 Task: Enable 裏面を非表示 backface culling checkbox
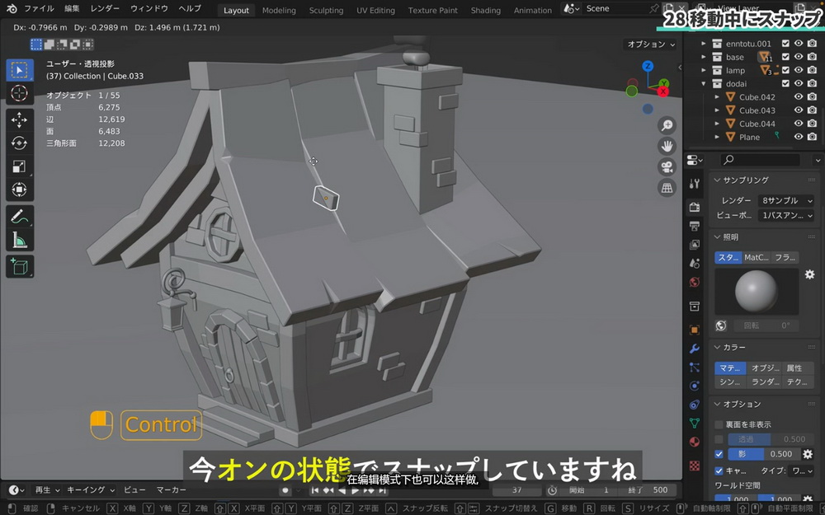(719, 424)
